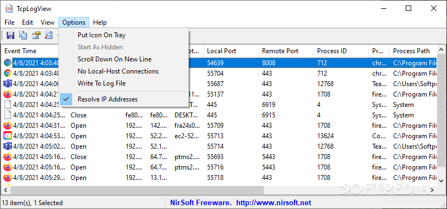The height and width of the screenshot is (209, 447).
Task: Click the Copy Selected Items toolbar icon
Action: pyautogui.click(x=23, y=35)
